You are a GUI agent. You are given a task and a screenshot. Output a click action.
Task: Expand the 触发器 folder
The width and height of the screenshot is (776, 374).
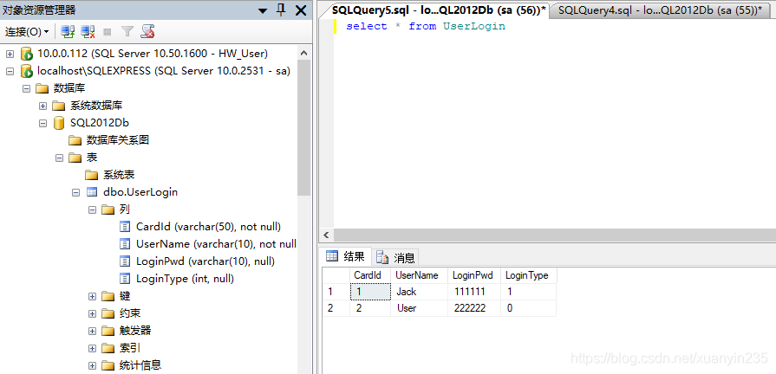point(92,331)
